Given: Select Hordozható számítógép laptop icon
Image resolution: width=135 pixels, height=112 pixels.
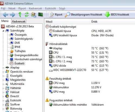Looking at the screenshot, I should (x=12, y=59).
